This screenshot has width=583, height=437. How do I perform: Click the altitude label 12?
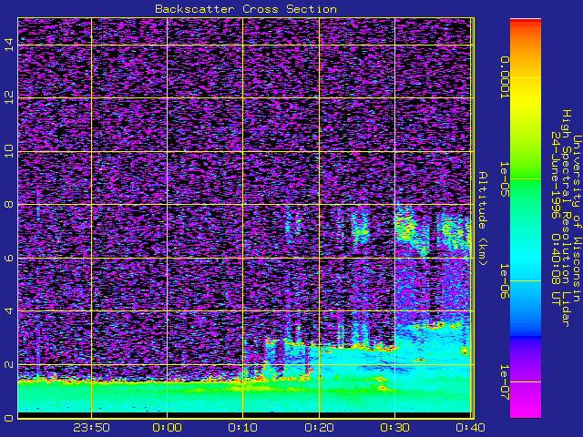tap(9, 97)
